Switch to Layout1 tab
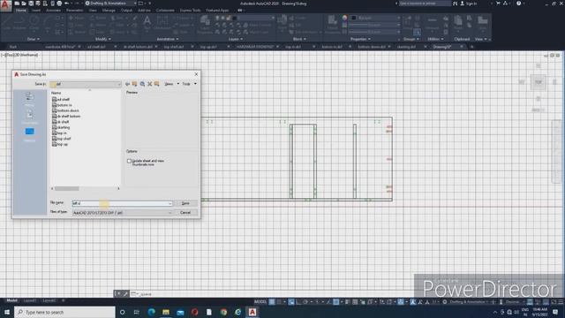The image size is (565, 318). coord(30,300)
